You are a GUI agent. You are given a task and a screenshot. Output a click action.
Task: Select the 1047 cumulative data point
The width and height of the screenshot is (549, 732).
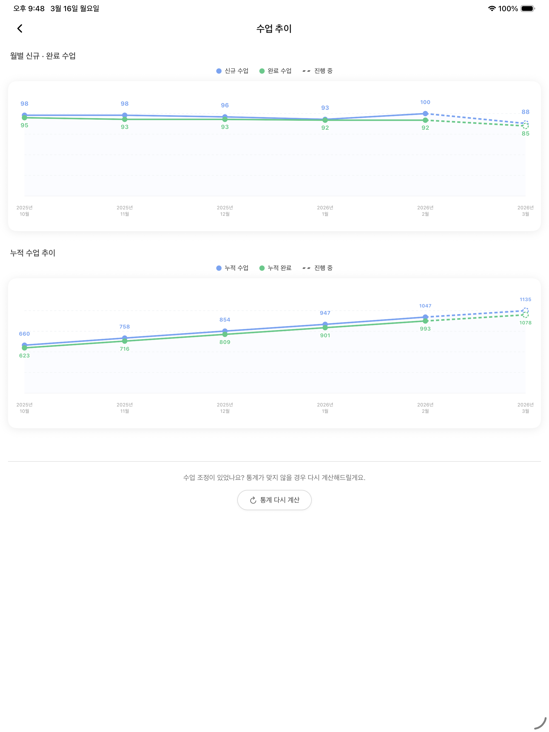click(425, 317)
